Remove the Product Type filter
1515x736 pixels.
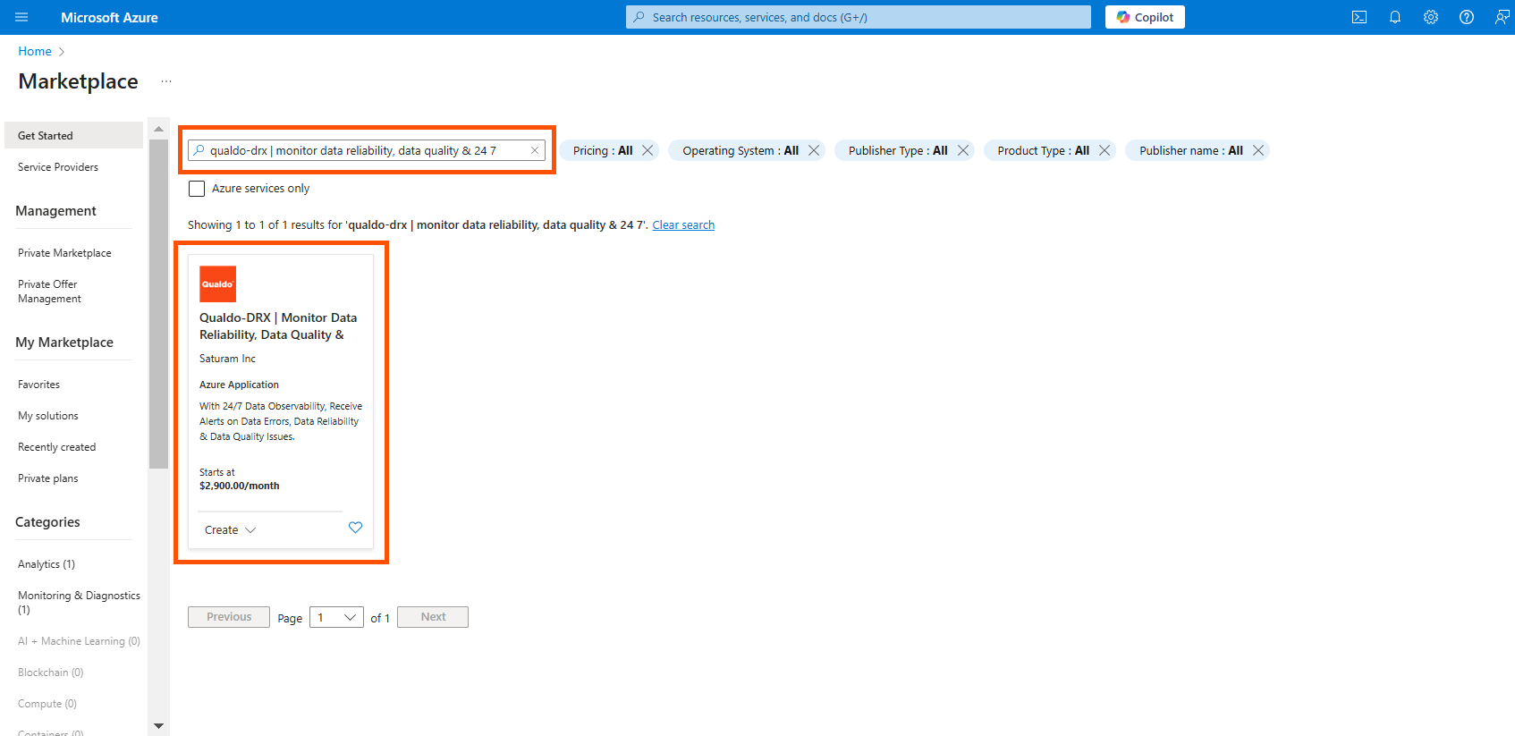[x=1105, y=150]
